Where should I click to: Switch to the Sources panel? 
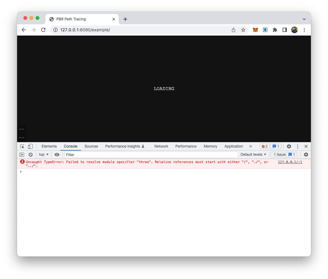click(91, 146)
